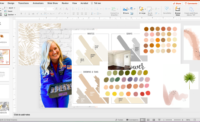
Task: Click the Italic formatting icon
Action: pos(25,14)
